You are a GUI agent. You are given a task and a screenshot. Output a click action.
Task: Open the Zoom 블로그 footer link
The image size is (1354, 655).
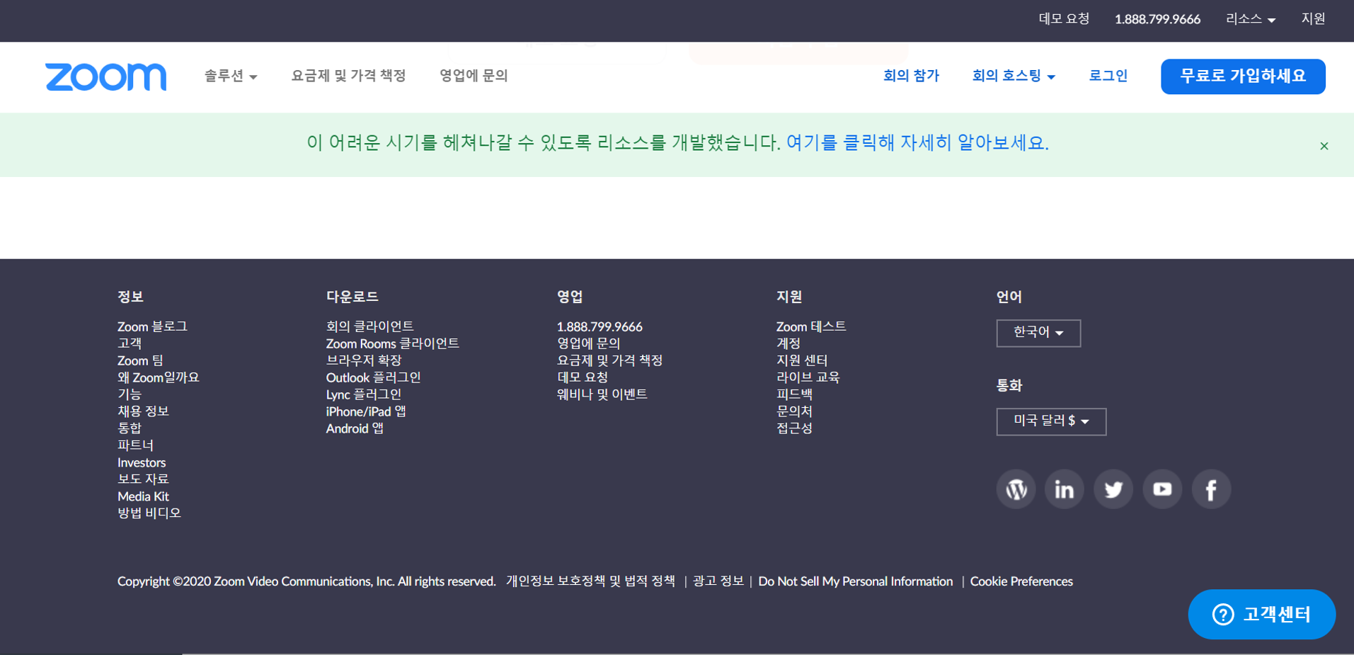(152, 326)
